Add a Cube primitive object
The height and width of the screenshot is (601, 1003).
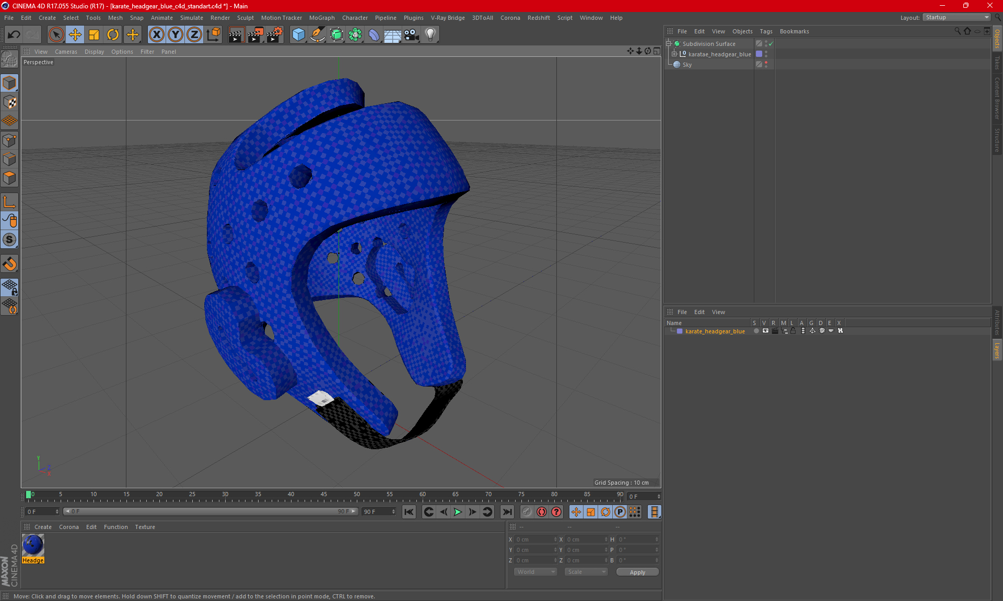(x=298, y=35)
